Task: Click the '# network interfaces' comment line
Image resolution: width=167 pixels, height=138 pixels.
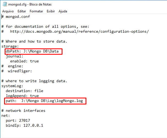Action: (x=23, y=111)
